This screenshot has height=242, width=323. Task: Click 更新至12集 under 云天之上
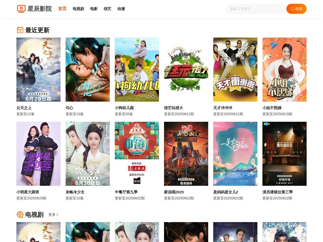pos(25,114)
